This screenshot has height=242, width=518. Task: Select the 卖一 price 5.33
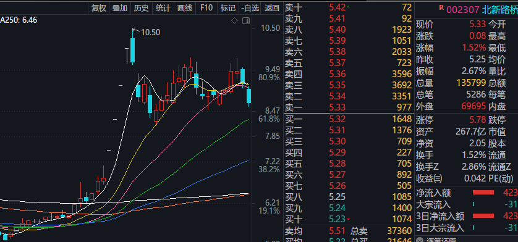pos(338,107)
